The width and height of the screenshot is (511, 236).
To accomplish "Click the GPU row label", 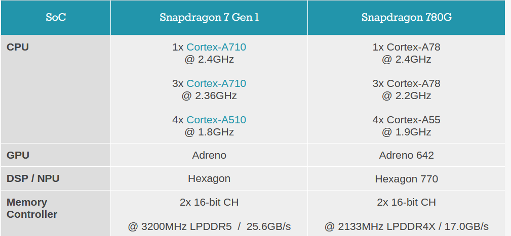I will point(18,155).
